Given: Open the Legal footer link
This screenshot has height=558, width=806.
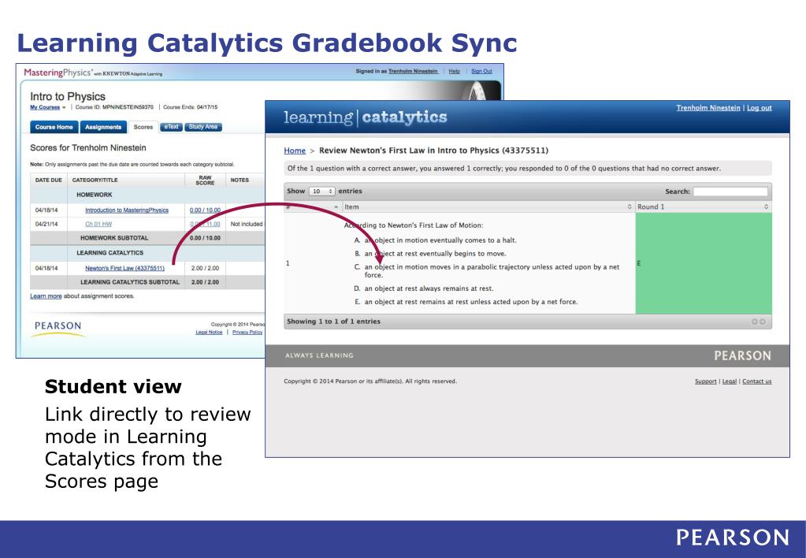Looking at the screenshot, I should pyautogui.click(x=730, y=381).
